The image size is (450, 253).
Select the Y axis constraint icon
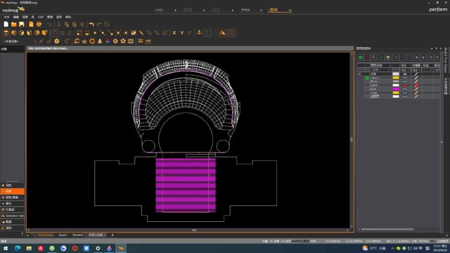coord(182,33)
